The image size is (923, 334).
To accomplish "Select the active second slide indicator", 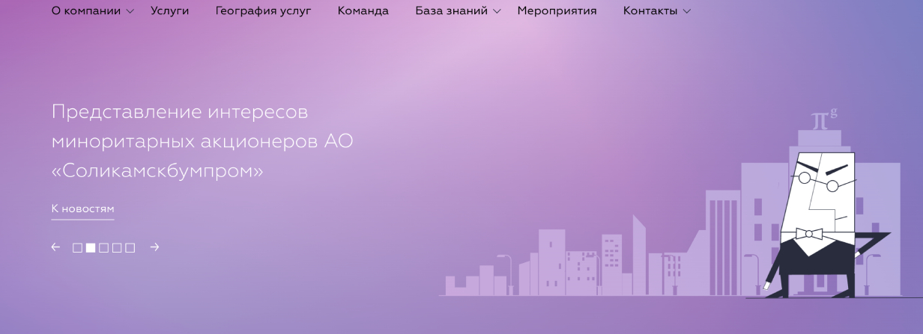I will click(x=91, y=248).
